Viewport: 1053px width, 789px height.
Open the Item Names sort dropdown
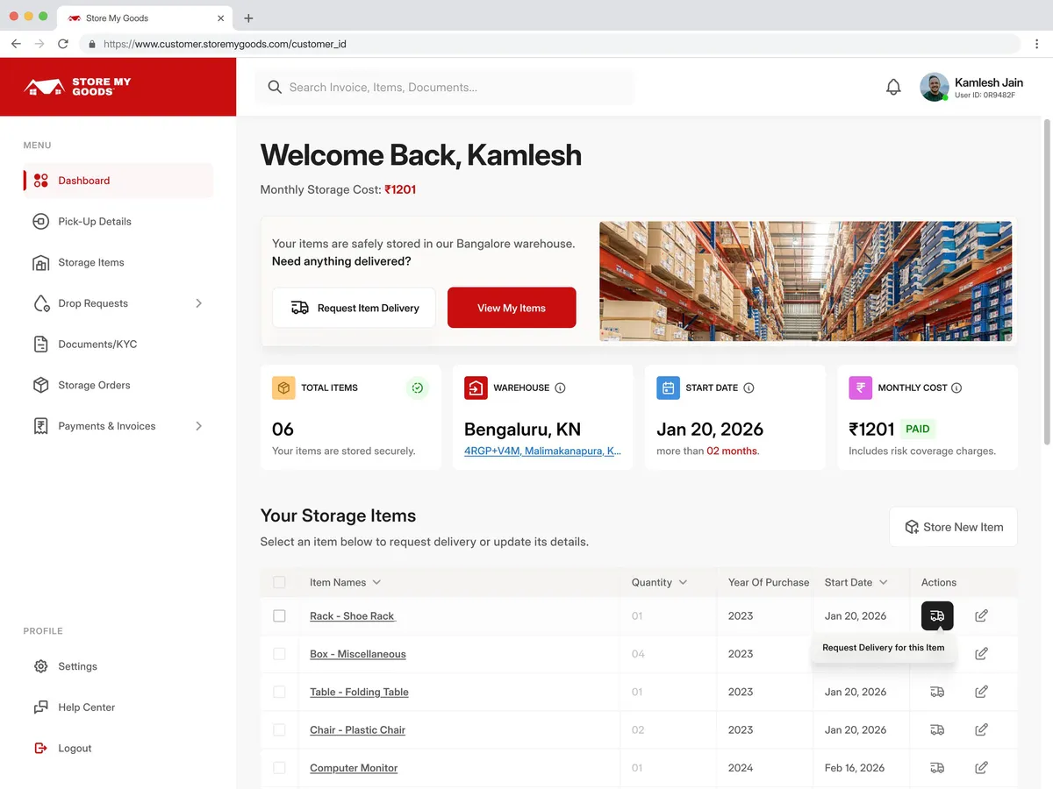pyautogui.click(x=376, y=582)
